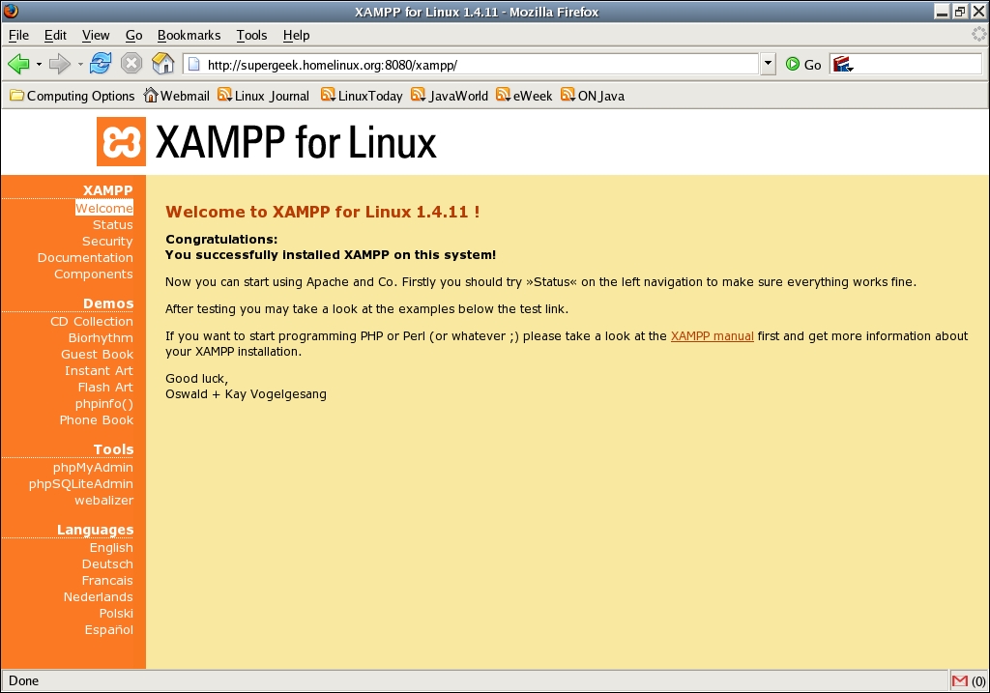The height and width of the screenshot is (693, 990).
Task: Open the Tools menu
Action: [x=251, y=35]
